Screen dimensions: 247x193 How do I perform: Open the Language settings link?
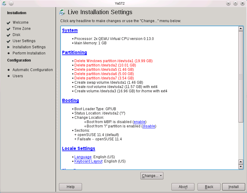point(83,157)
